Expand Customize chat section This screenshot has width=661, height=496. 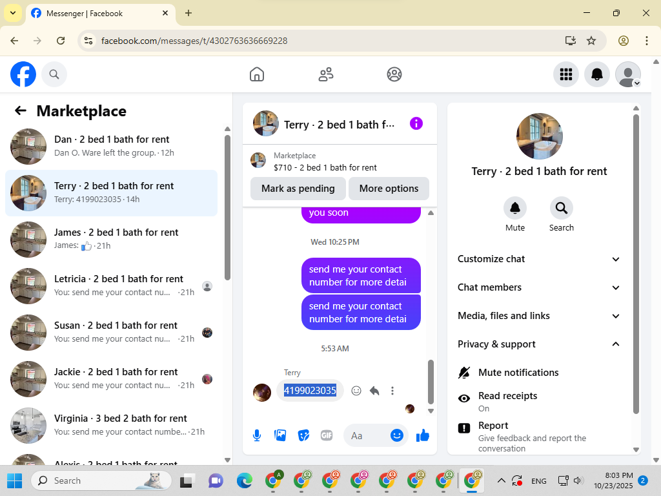click(x=539, y=259)
